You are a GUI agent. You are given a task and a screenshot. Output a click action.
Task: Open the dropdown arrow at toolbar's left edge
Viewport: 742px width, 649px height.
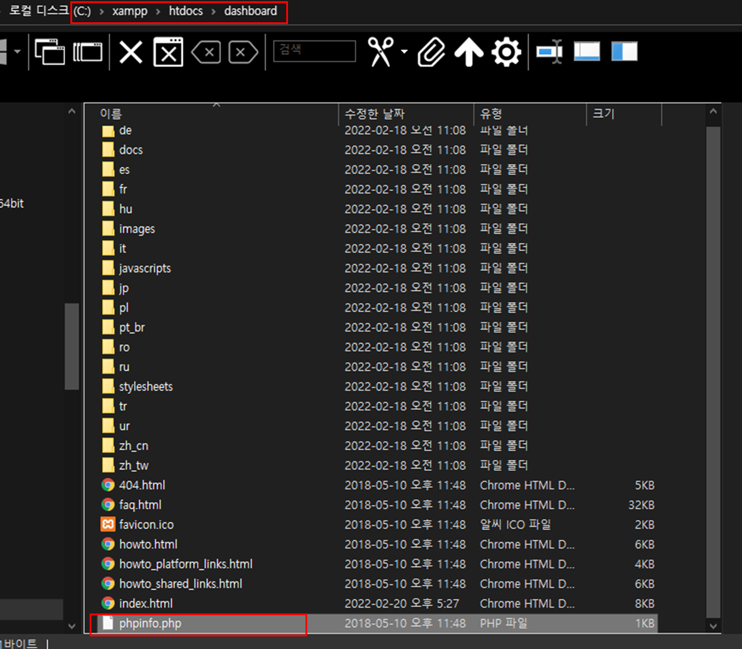(17, 52)
